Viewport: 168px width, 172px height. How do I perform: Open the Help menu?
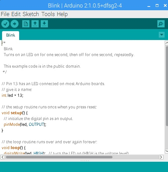62,14
